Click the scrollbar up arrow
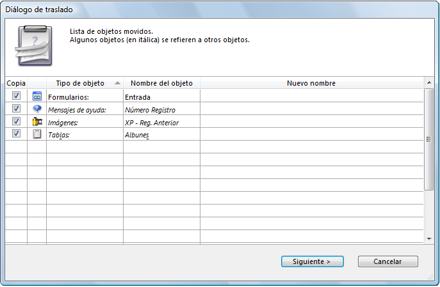Viewport: 440px width, 287px height. 429,82
